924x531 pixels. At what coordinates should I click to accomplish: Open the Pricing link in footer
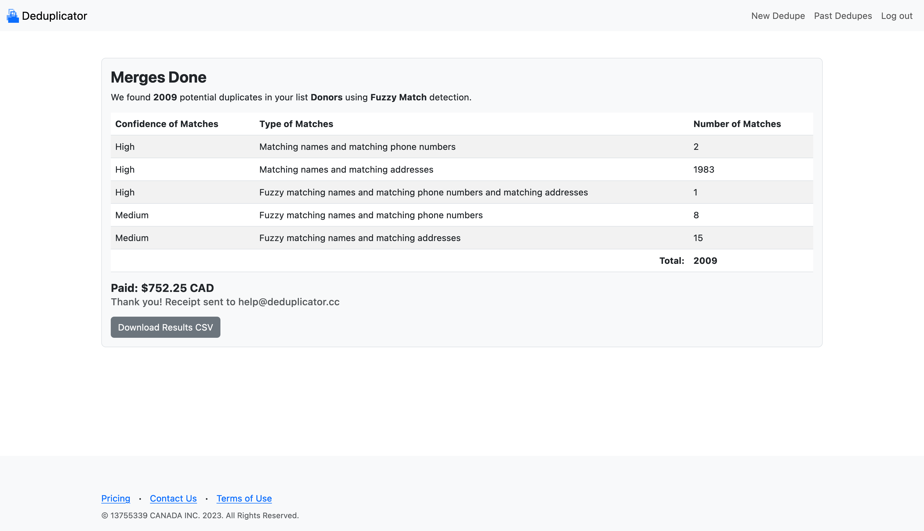[x=116, y=498]
